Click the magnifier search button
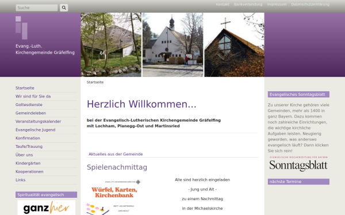Screen dimensions: 345x215 (64, 7)
